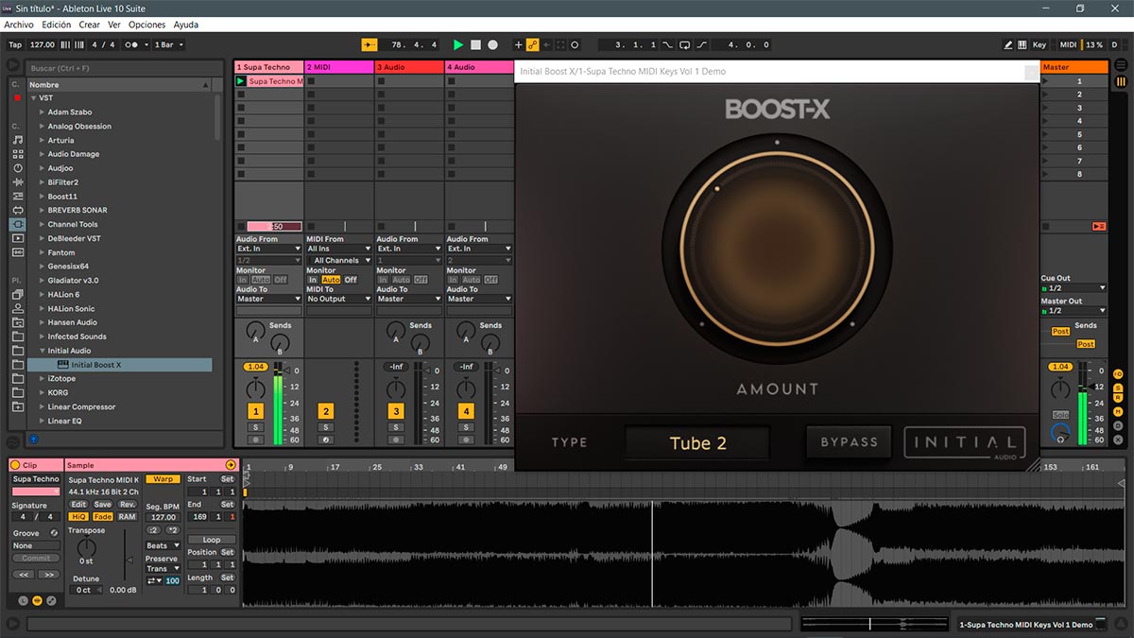The width and height of the screenshot is (1134, 638).
Task: Open the Ver menu
Action: [114, 25]
